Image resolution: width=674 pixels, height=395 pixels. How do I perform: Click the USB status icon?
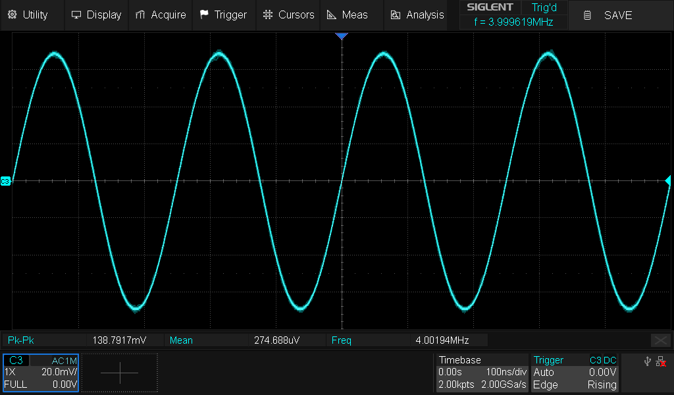click(647, 361)
